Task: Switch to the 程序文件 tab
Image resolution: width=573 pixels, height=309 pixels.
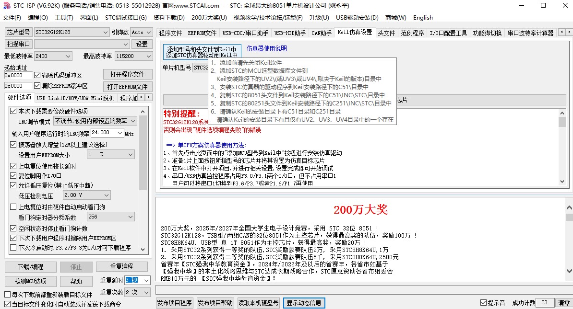Action: coord(170,33)
